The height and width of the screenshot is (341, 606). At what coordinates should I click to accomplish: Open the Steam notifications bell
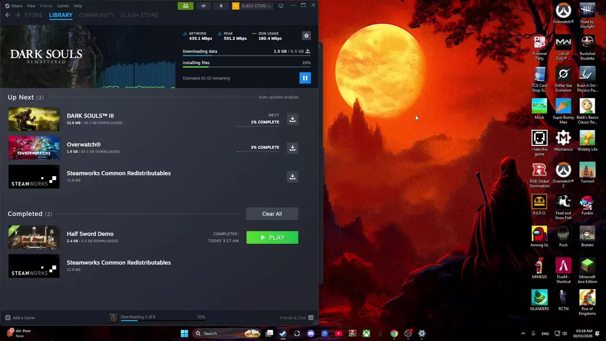[x=221, y=6]
